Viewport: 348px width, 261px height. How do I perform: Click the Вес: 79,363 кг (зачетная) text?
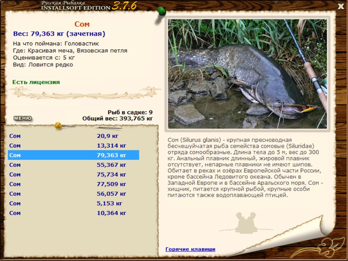pyautogui.click(x=59, y=34)
